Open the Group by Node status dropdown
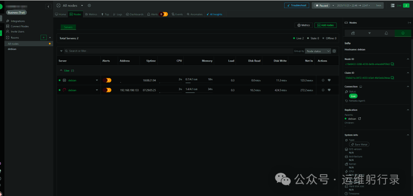The width and height of the screenshot is (413, 196). point(318,51)
